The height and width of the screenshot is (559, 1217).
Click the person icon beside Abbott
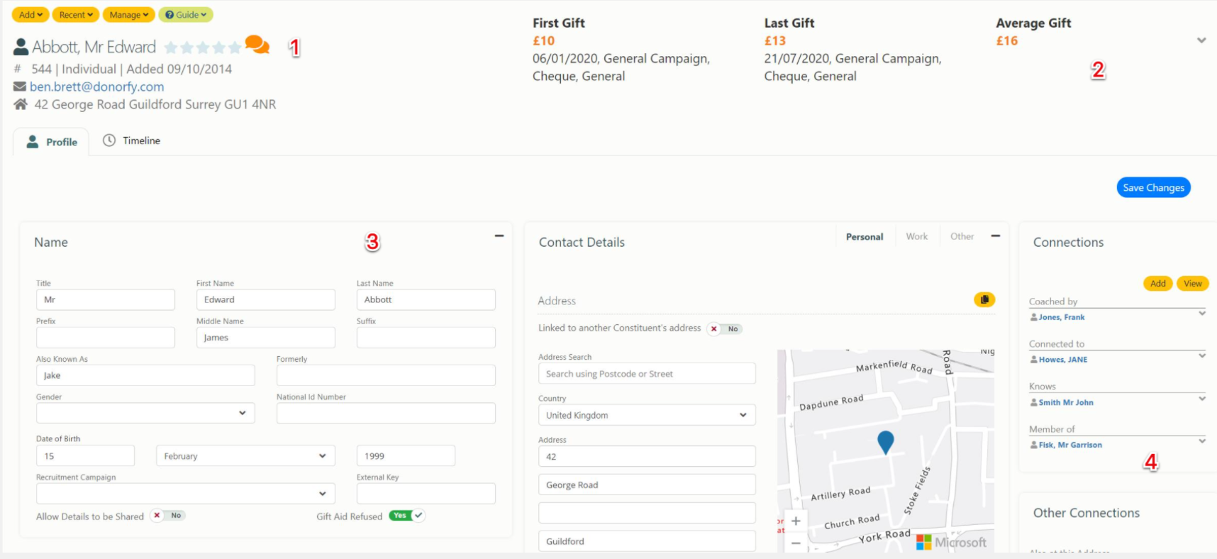pos(21,47)
